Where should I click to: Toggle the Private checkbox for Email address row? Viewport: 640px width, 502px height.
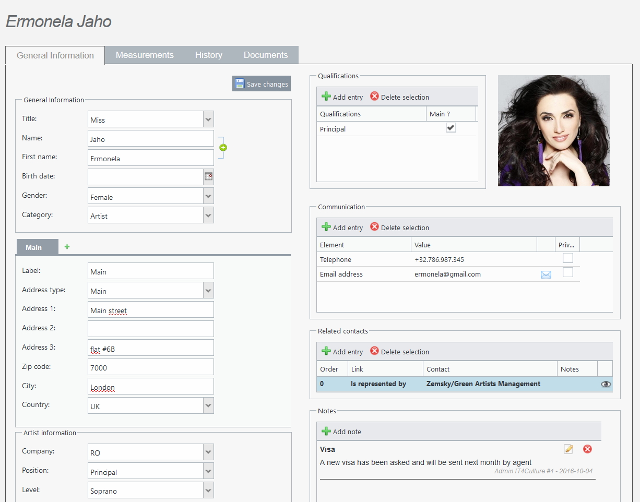(x=568, y=272)
